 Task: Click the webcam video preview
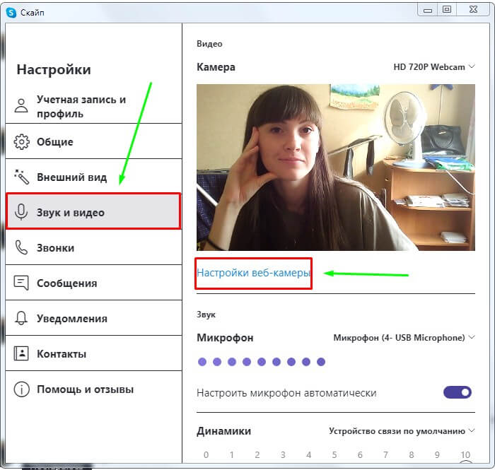click(336, 168)
